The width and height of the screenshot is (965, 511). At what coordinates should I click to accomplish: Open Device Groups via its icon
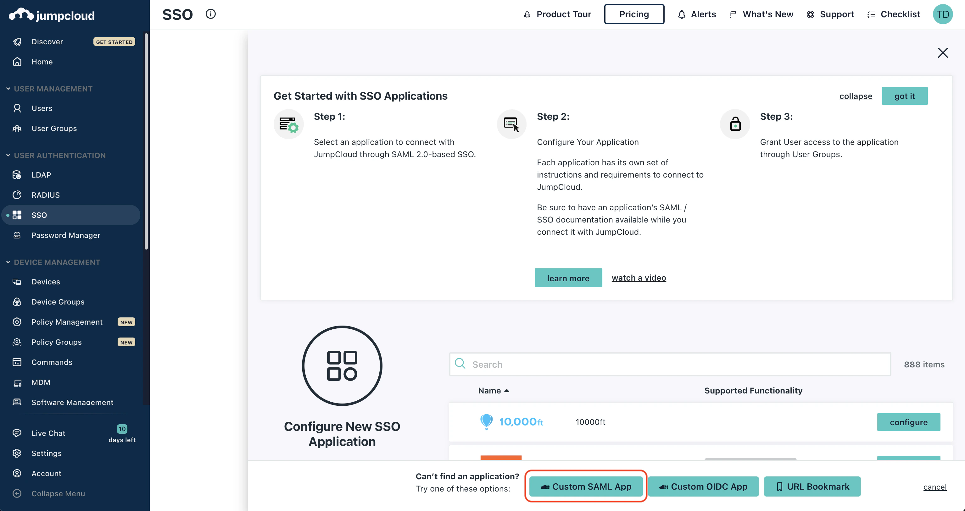pos(17,302)
